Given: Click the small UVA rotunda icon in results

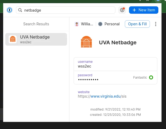Looking at the screenshot, I should (13, 39).
